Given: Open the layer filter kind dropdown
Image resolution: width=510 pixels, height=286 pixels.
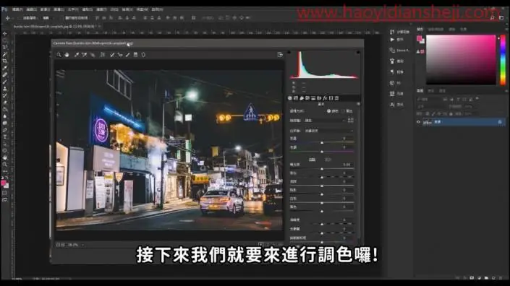Looking at the screenshot, I should 429,100.
